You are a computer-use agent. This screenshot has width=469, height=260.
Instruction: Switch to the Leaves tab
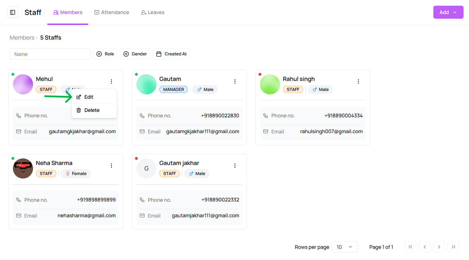pyautogui.click(x=153, y=12)
